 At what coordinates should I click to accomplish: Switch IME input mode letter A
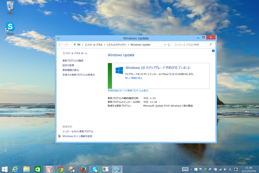(x=230, y=169)
